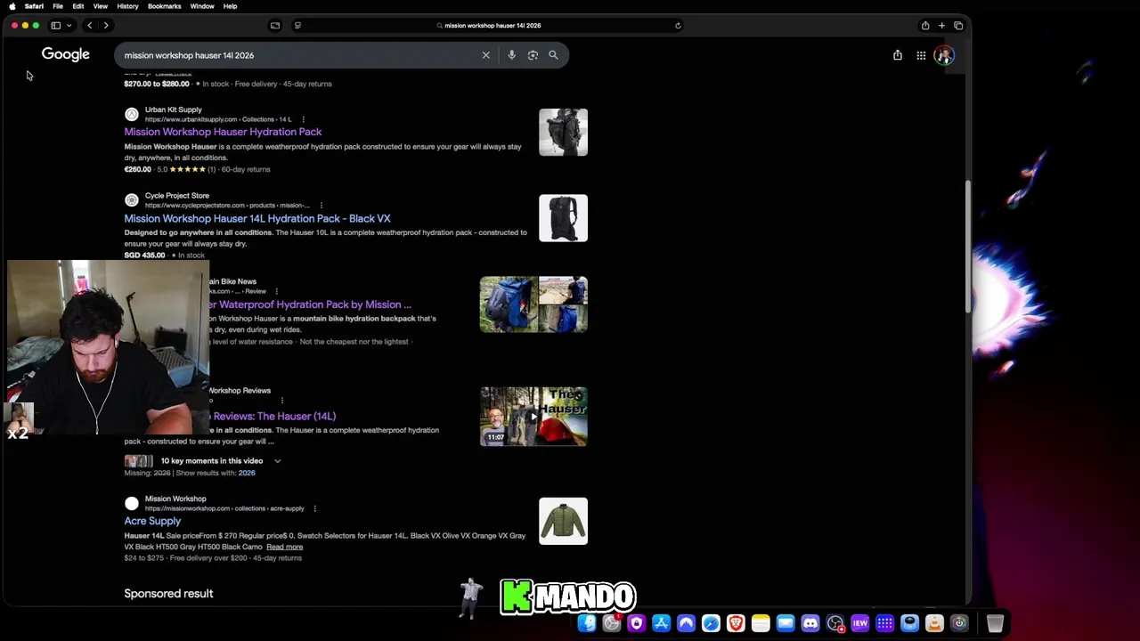Open options for Urban Kit Supply result

point(303,119)
